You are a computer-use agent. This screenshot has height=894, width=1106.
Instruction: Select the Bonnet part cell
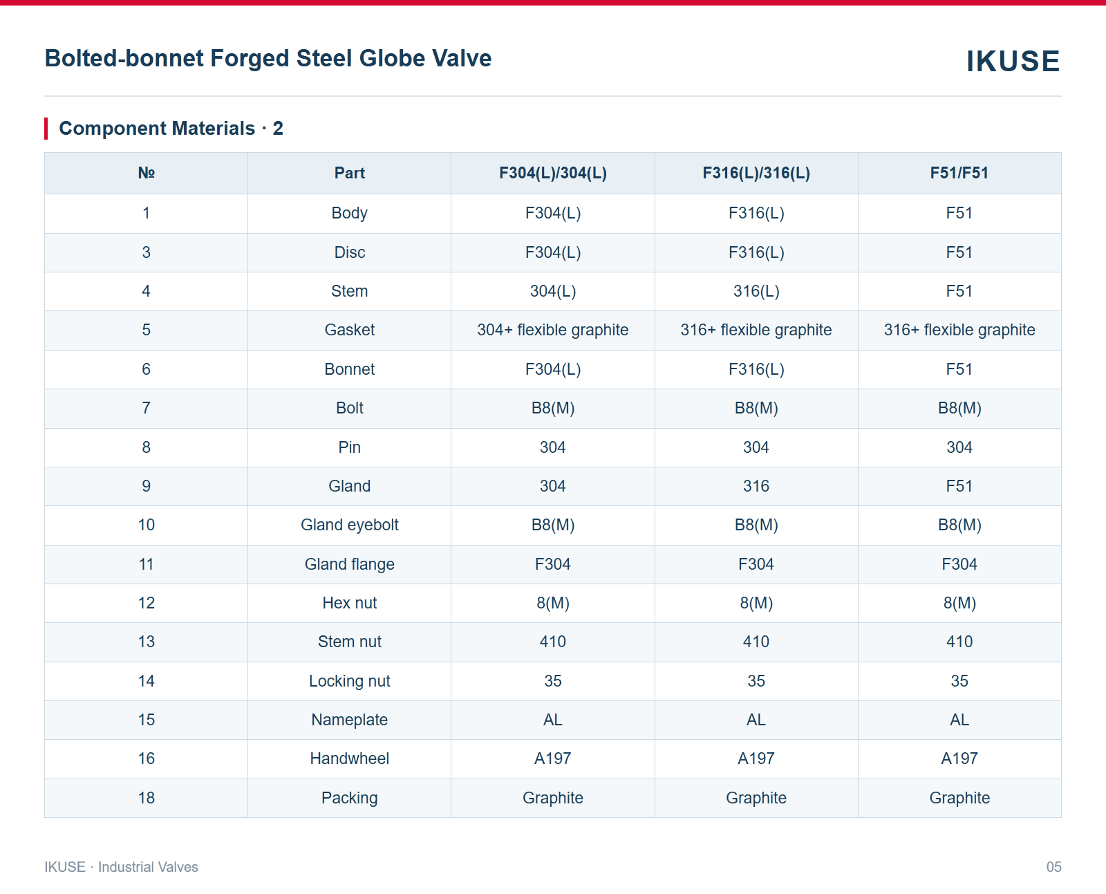click(350, 370)
